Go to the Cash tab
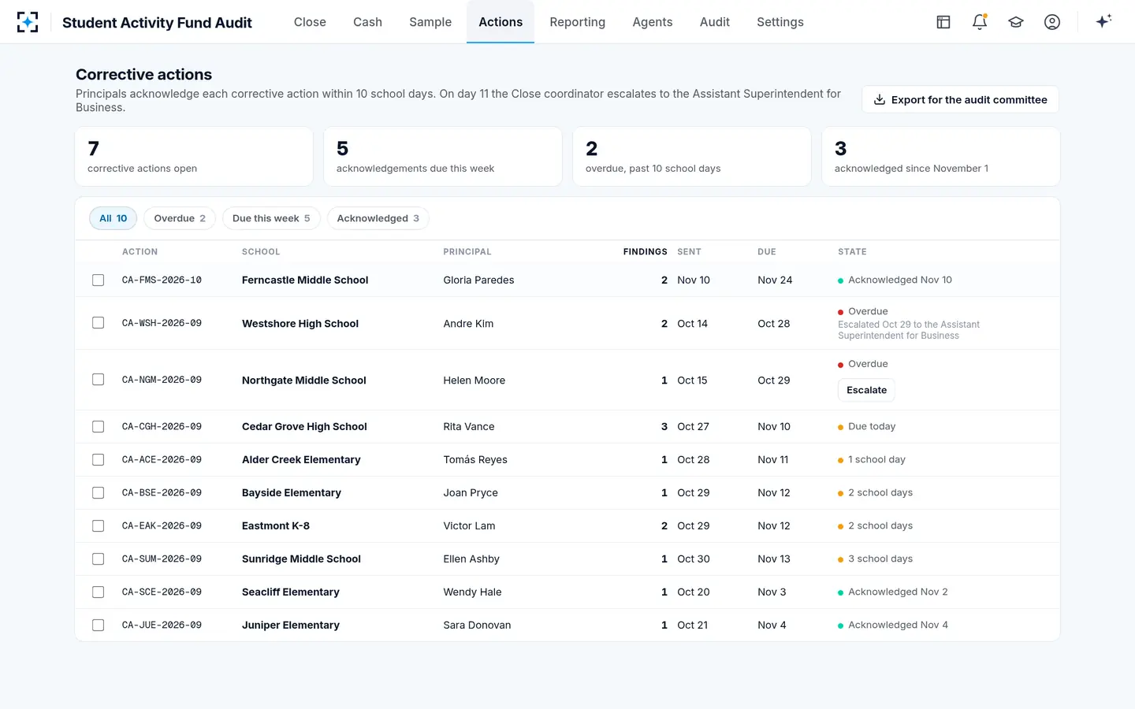The image size is (1135, 709). 367,22
